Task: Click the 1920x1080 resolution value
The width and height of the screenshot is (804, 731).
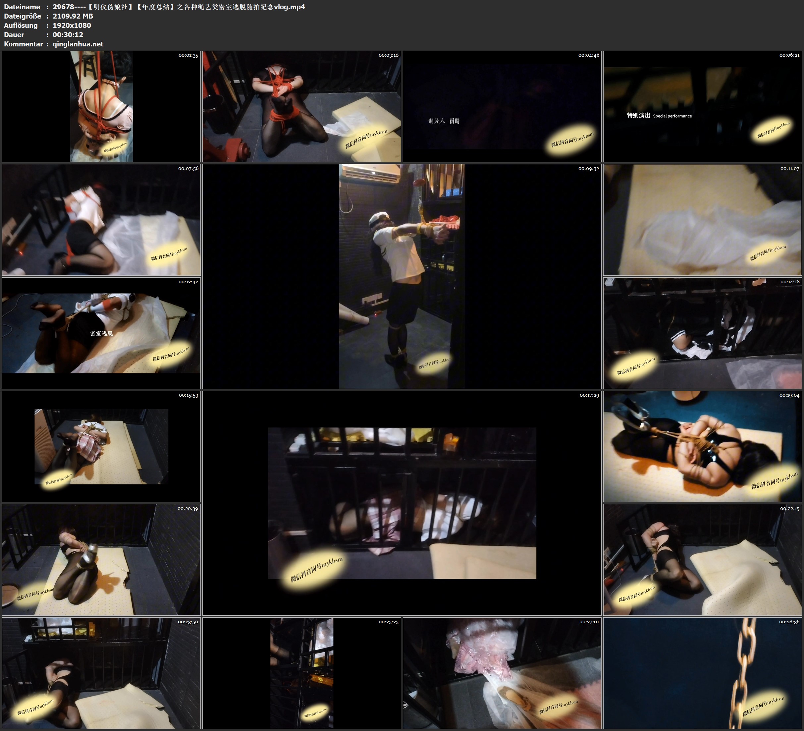Action: coord(72,25)
